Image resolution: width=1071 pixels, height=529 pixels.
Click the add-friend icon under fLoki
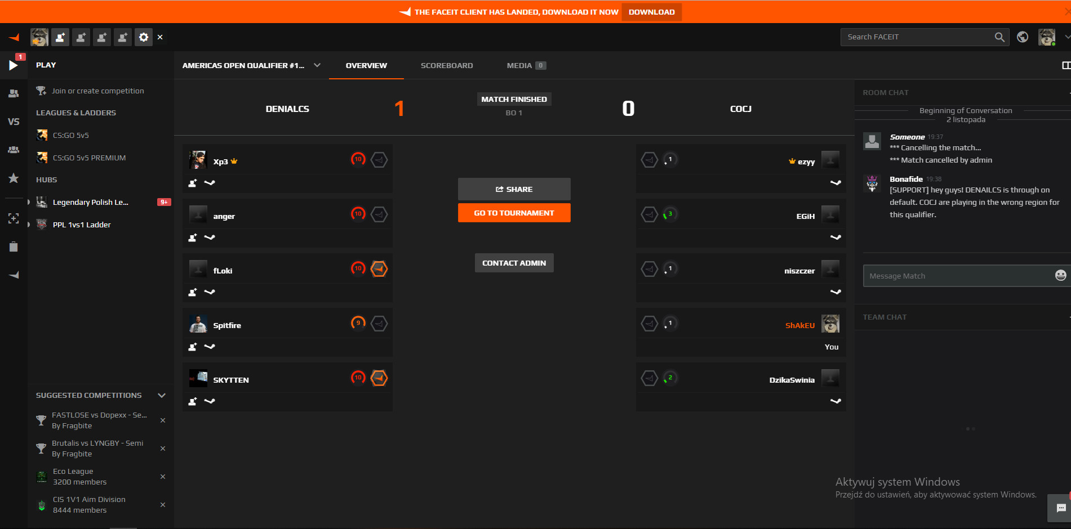[x=193, y=292]
